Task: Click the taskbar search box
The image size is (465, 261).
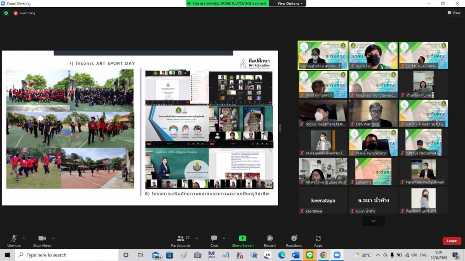Action: coord(67,255)
